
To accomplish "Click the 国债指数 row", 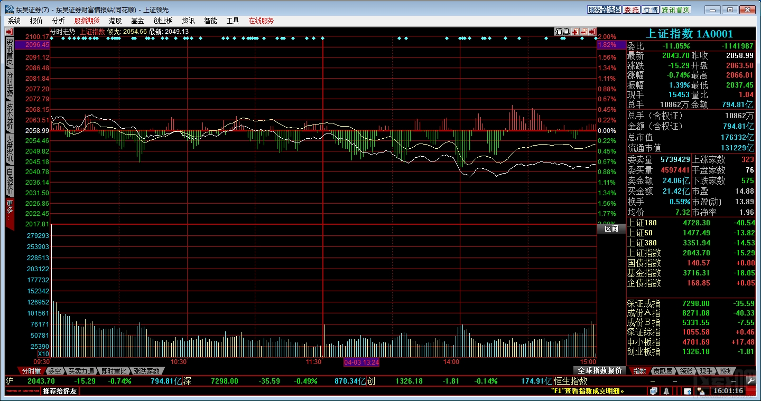I will coord(691,263).
